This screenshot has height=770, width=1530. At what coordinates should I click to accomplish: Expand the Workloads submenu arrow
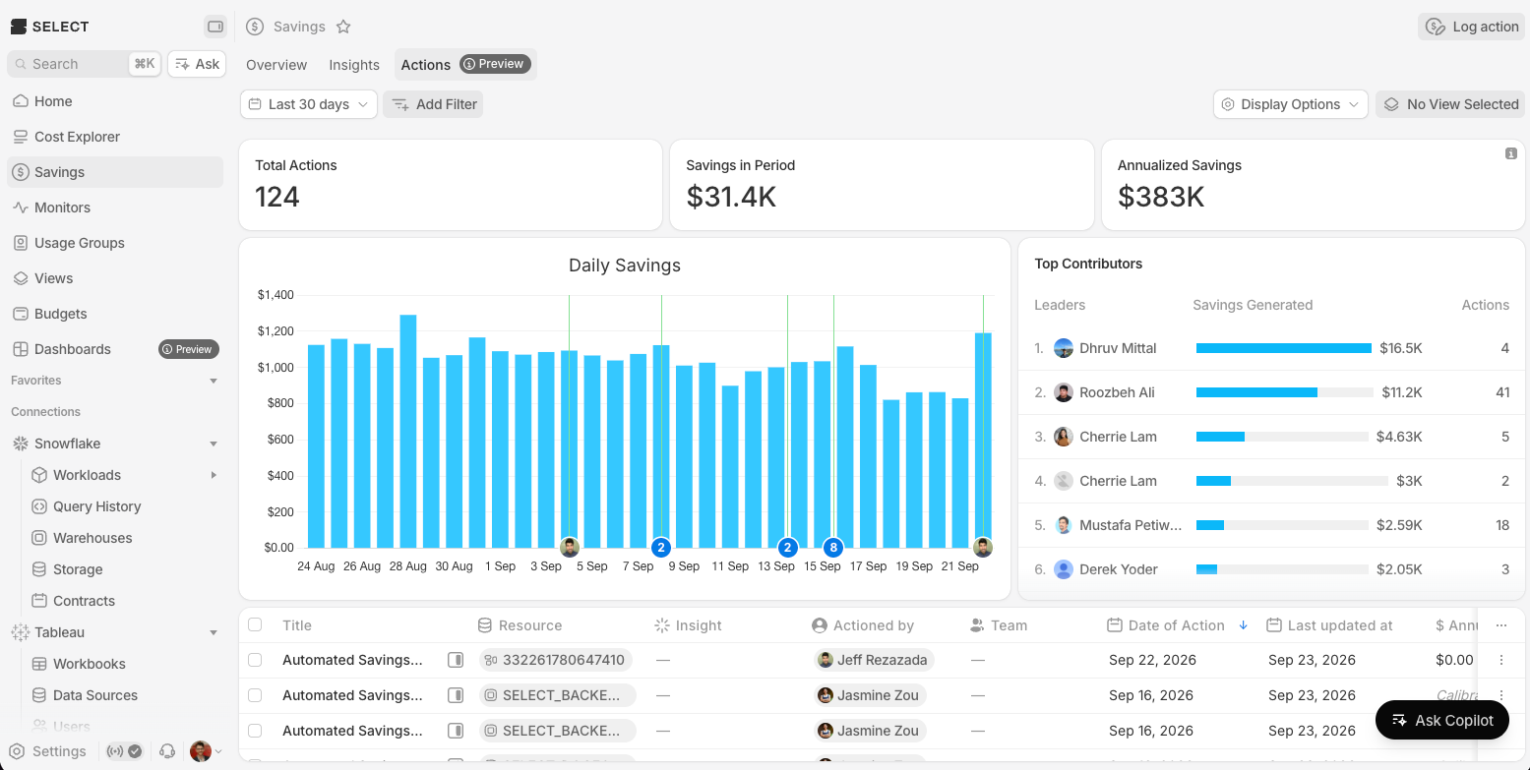[214, 475]
